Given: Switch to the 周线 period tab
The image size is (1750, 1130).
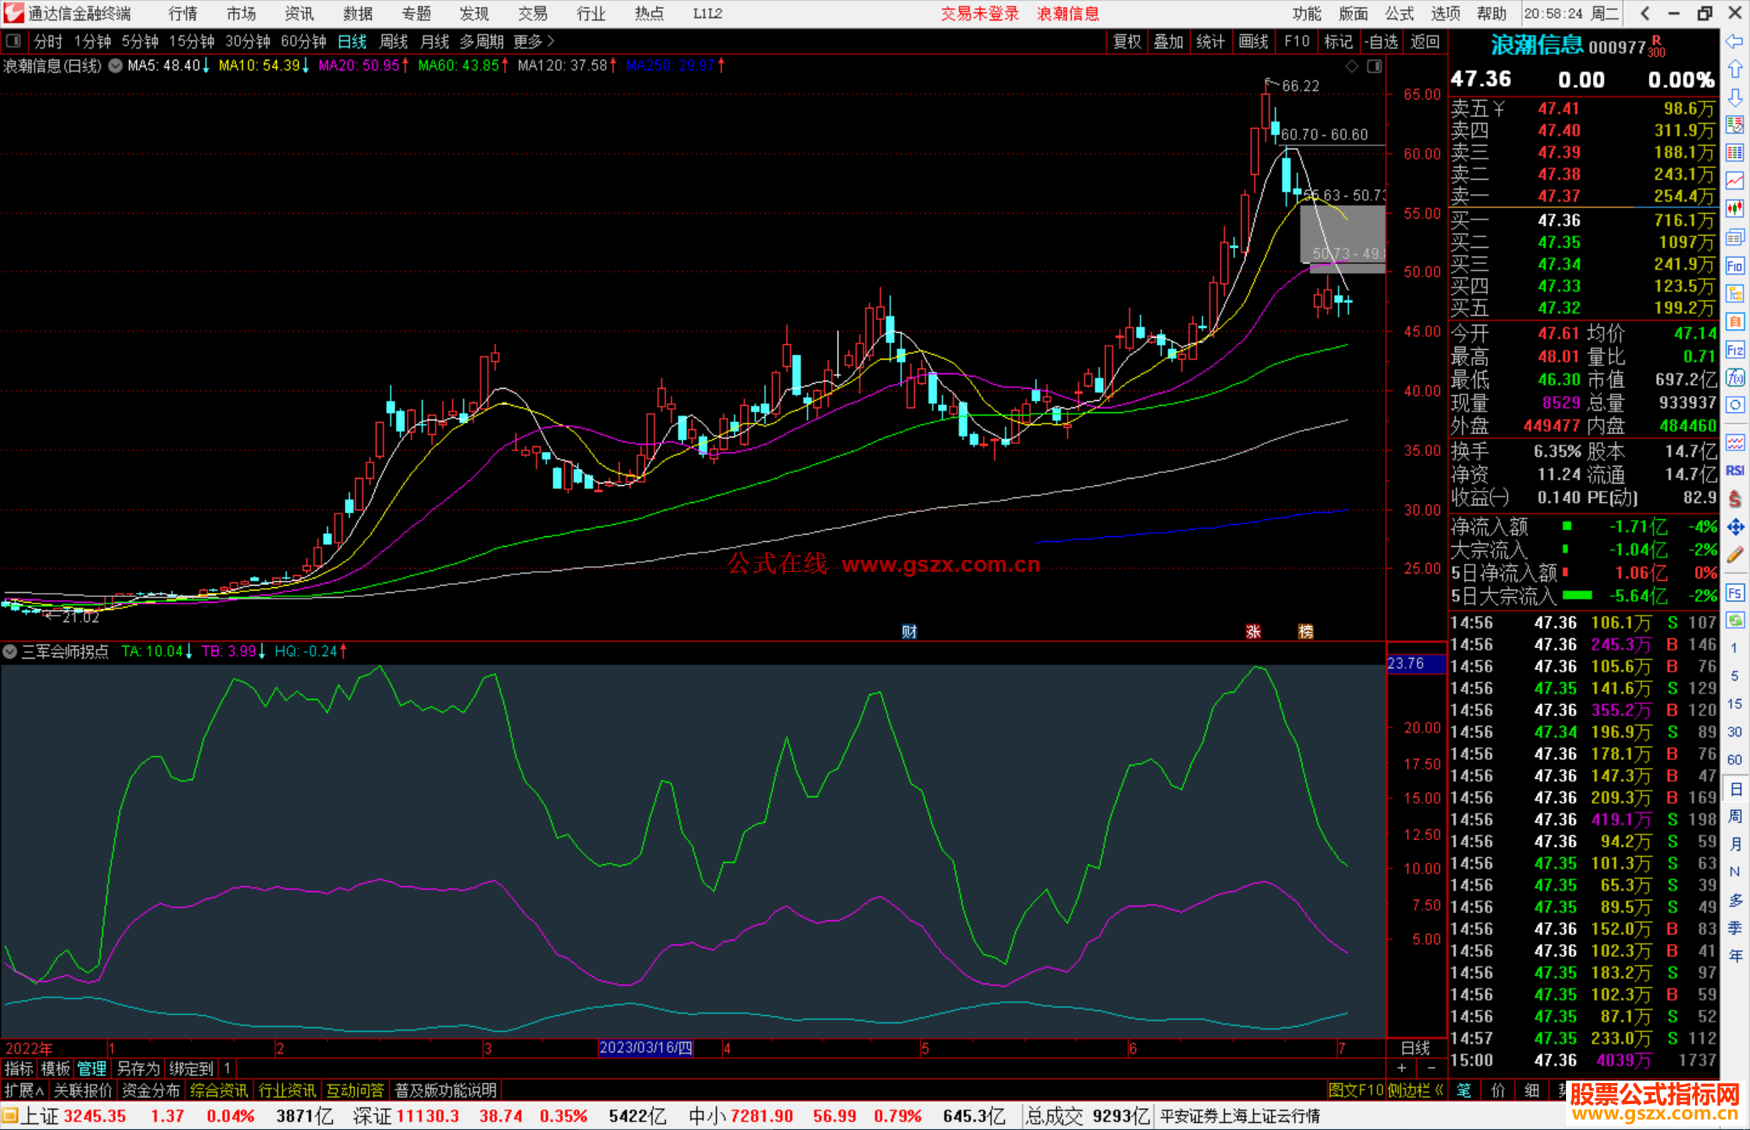Looking at the screenshot, I should [394, 41].
